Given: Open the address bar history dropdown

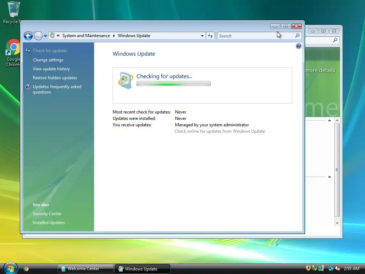Looking at the screenshot, I should 202,36.
